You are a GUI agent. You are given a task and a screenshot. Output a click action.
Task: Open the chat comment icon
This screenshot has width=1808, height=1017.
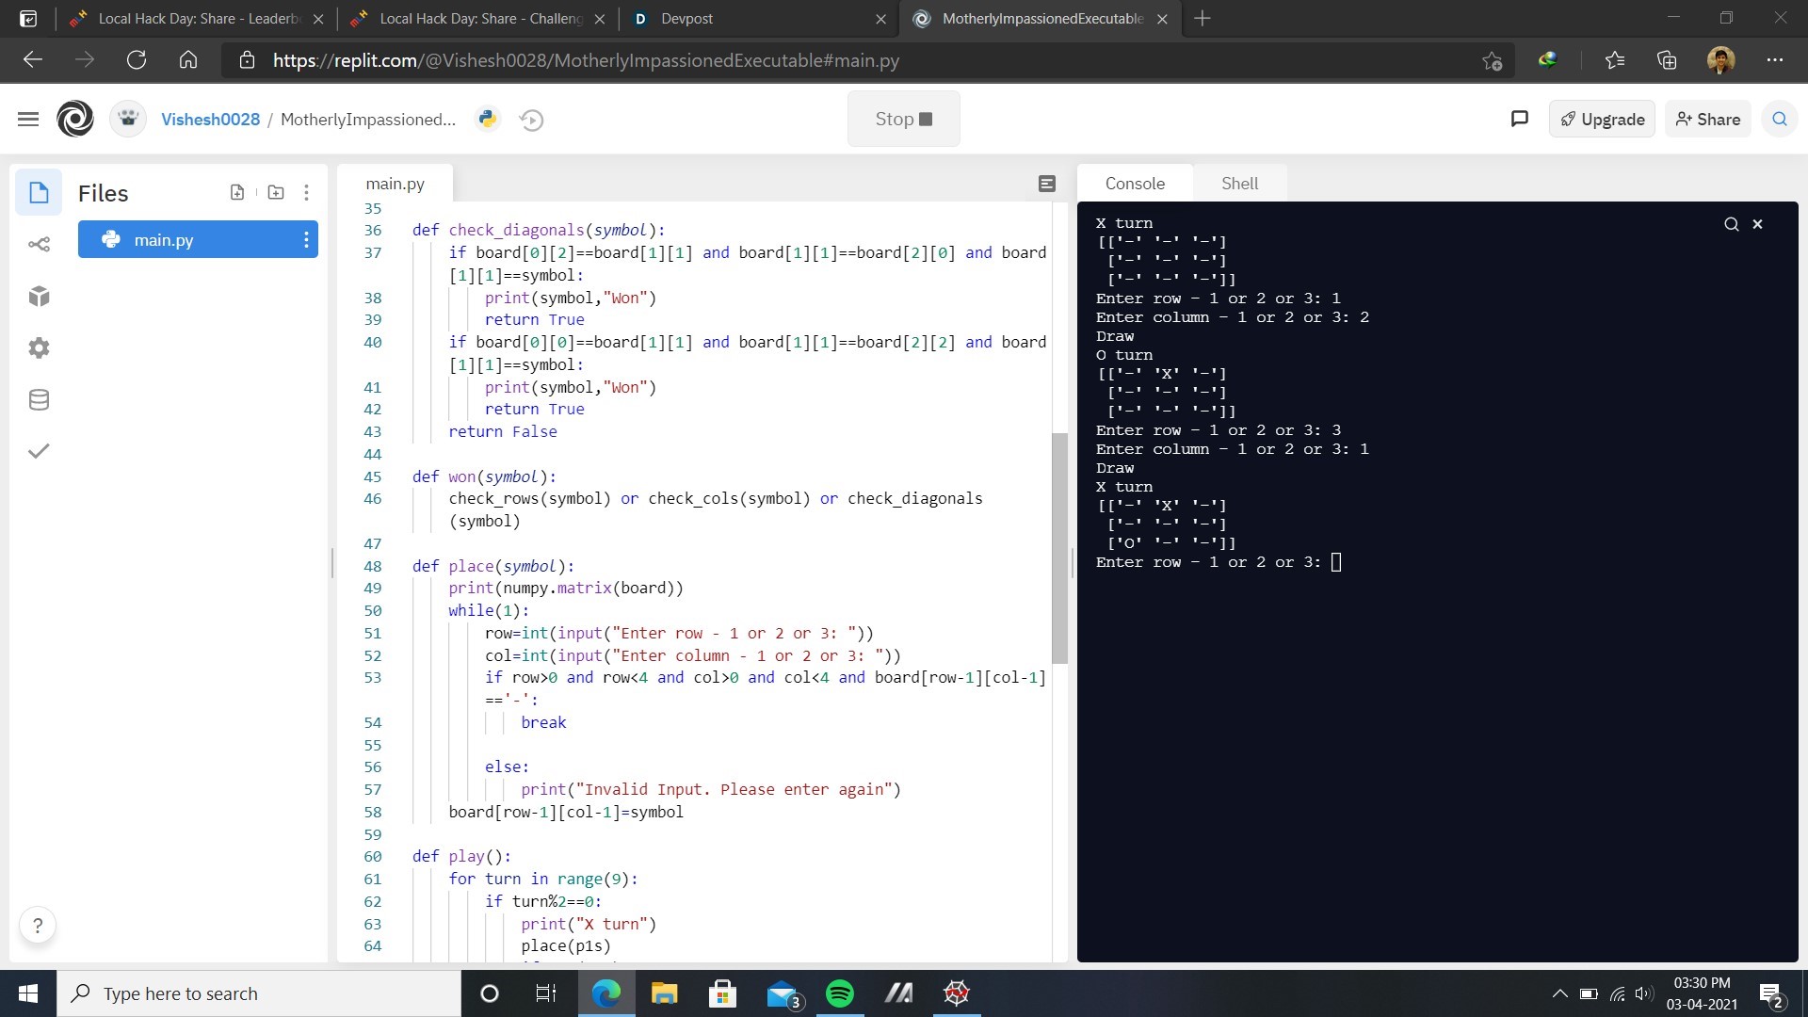1519,119
